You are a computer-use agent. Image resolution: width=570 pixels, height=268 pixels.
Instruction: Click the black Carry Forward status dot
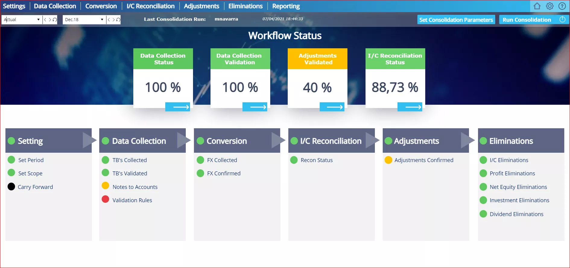[x=11, y=187]
